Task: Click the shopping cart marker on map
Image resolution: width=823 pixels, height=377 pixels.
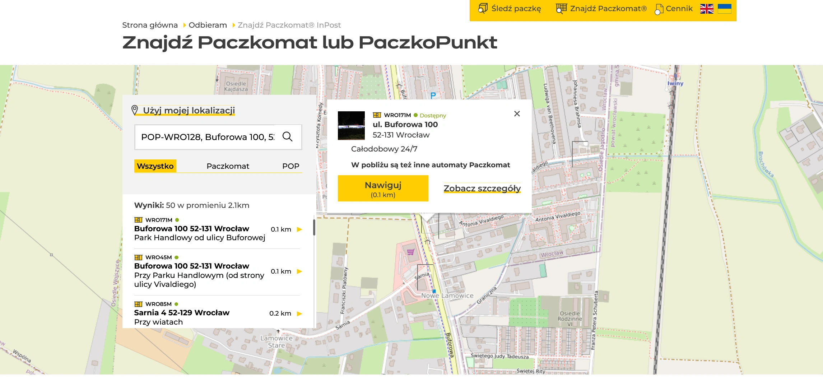Action: [x=411, y=252]
